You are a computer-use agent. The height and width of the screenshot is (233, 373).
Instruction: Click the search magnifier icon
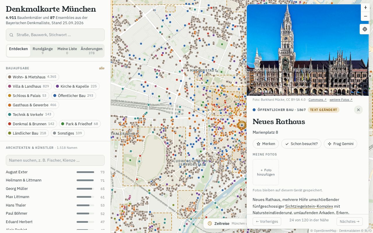(x=11, y=35)
